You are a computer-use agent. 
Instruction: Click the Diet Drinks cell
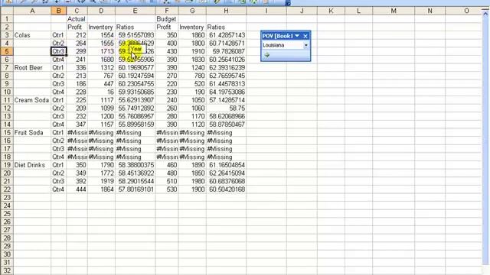pyautogui.click(x=32, y=165)
